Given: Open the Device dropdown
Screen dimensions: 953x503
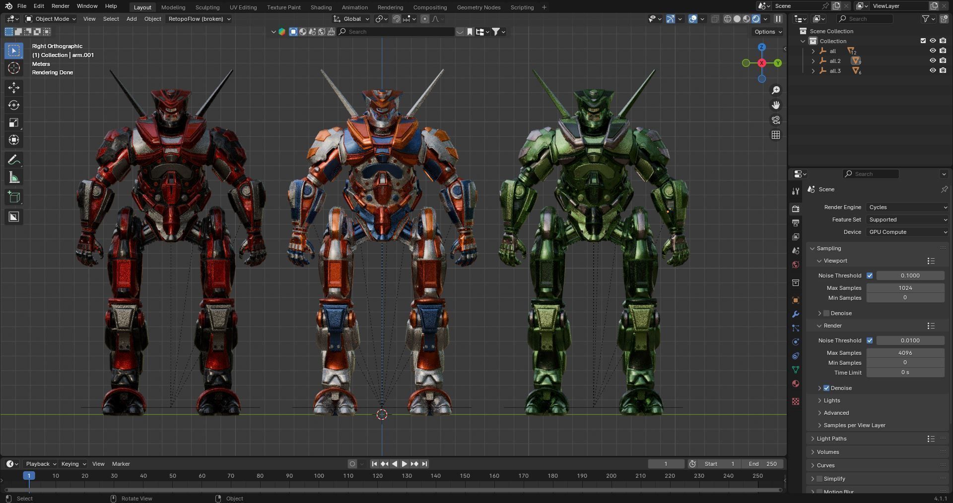Looking at the screenshot, I should pyautogui.click(x=907, y=232).
